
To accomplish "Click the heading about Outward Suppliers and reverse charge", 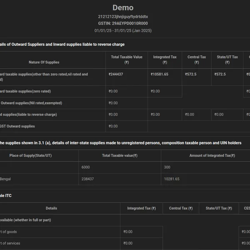I will [x=62, y=45].
